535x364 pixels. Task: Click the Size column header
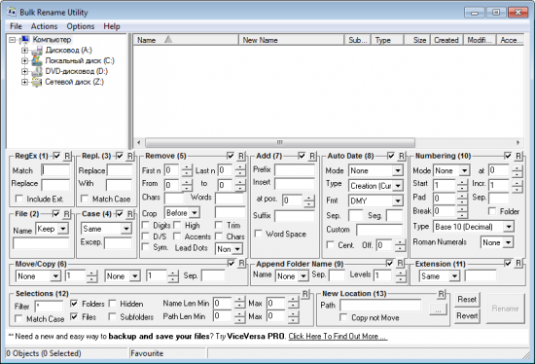tap(417, 40)
